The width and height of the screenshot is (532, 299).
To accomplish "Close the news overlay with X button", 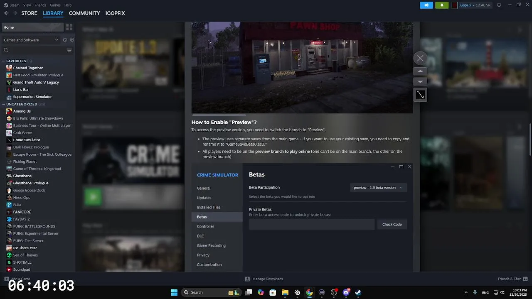I will coord(420,58).
